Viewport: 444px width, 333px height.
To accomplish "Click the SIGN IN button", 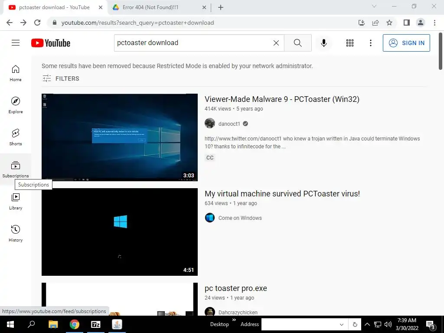I will pos(406,43).
